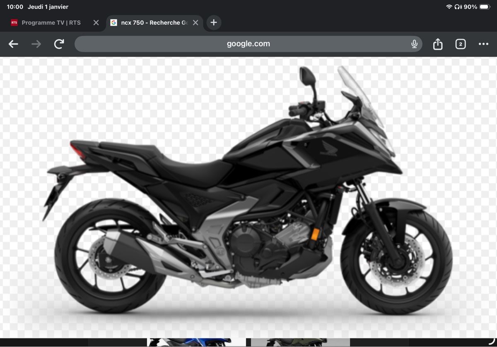Reload the current Google page
497x347 pixels.
59,44
